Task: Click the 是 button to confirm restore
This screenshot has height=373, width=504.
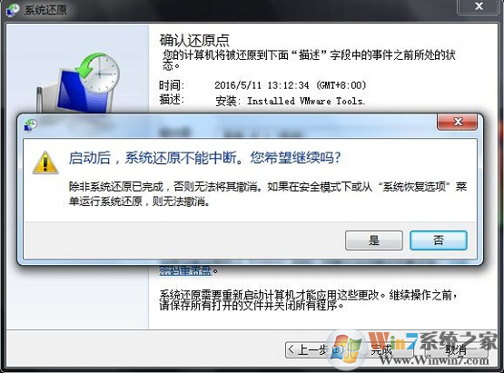Action: pos(374,240)
